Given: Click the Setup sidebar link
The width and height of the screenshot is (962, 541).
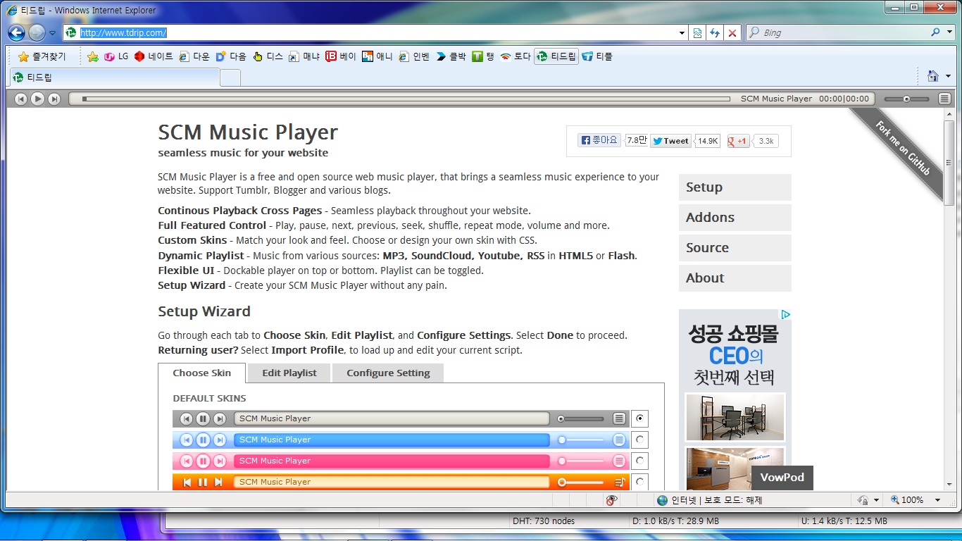Looking at the screenshot, I should pos(735,187).
